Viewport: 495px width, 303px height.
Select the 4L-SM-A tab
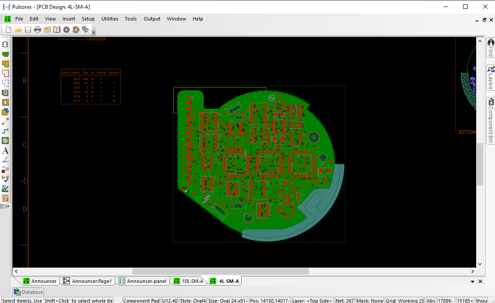pos(225,281)
